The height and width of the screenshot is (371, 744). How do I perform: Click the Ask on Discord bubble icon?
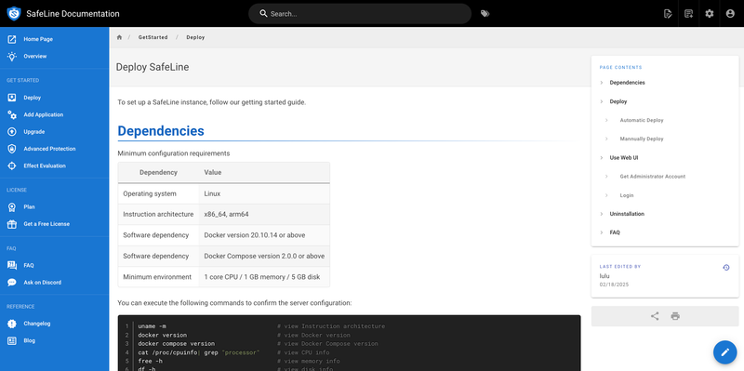[x=12, y=283]
